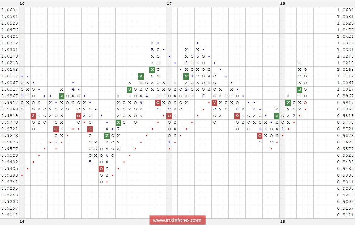Select the 0.9577 left-axis price
Screen dimensions: 355x225
(9, 149)
